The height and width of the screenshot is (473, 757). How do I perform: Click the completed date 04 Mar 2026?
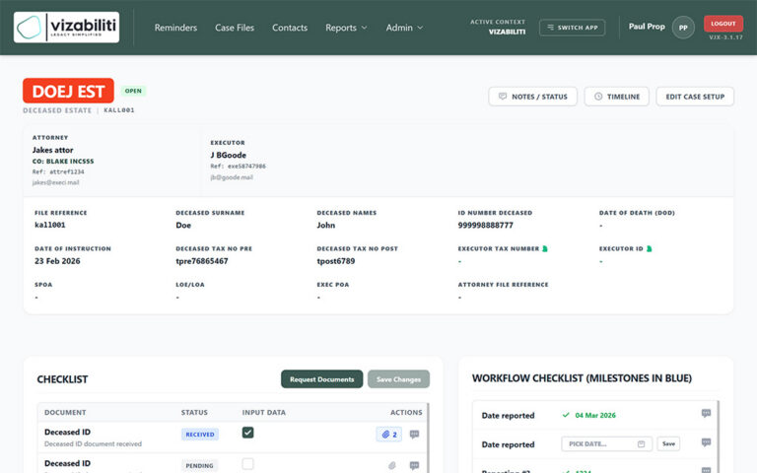pos(595,415)
